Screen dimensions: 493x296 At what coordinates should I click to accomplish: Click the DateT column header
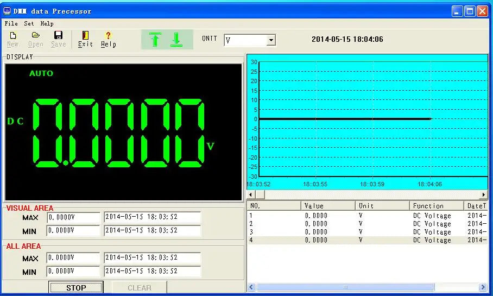click(x=476, y=206)
